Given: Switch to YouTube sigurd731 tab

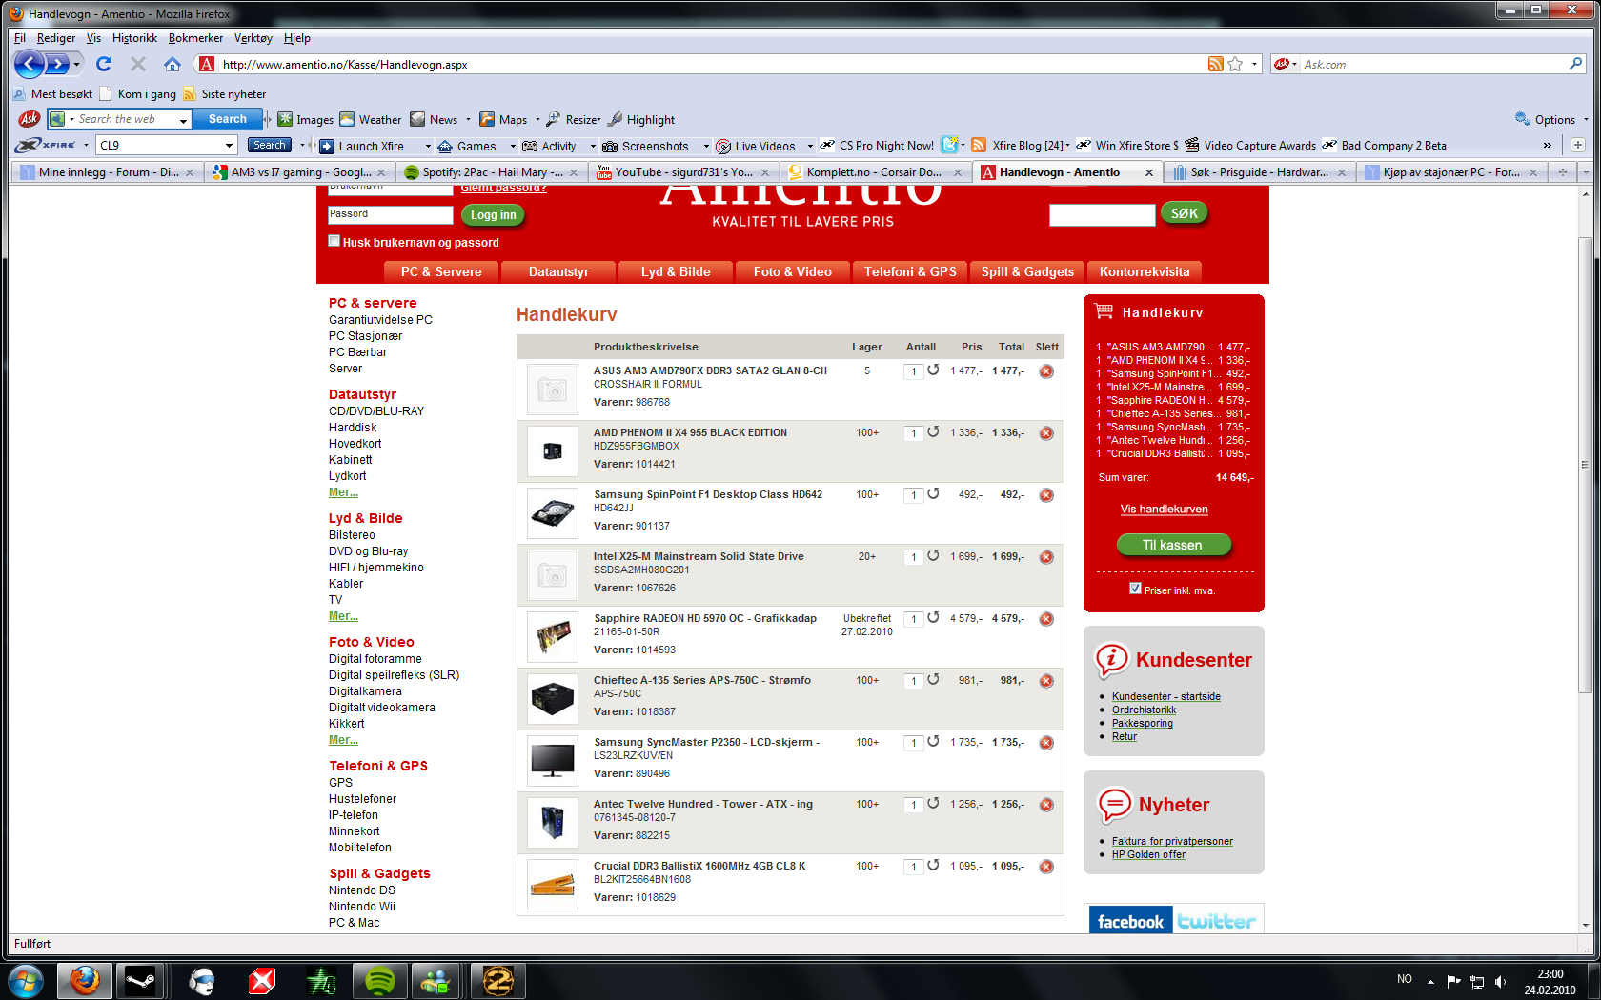Looking at the screenshot, I should pyautogui.click(x=682, y=172).
